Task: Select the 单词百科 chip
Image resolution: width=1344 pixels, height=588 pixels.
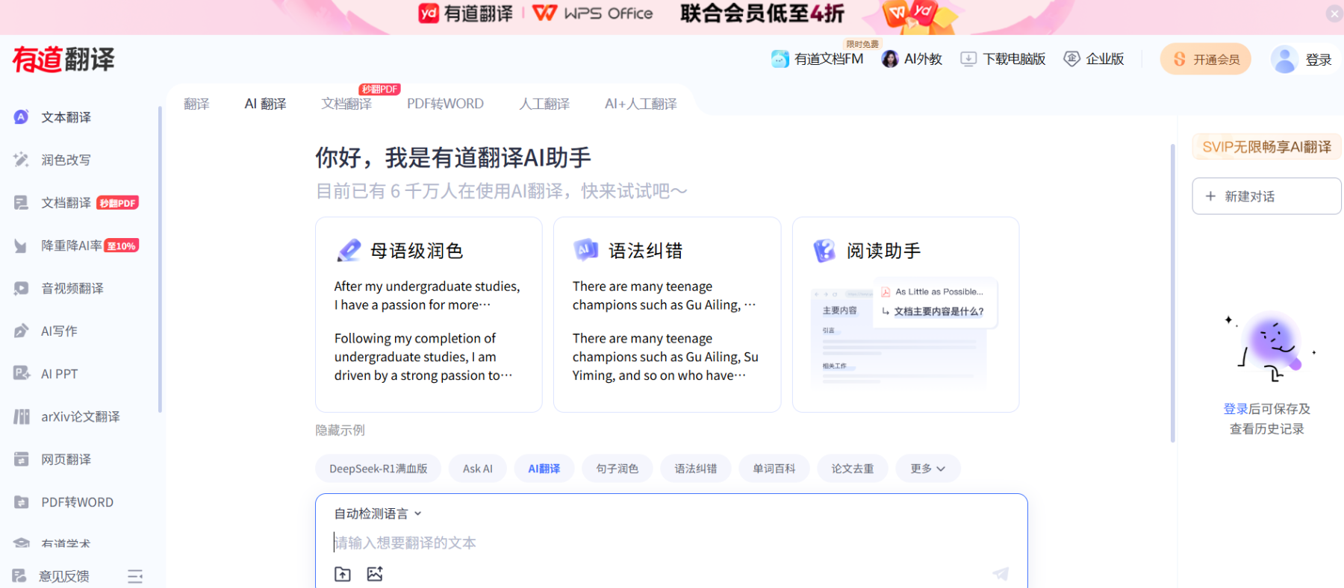Action: [774, 469]
